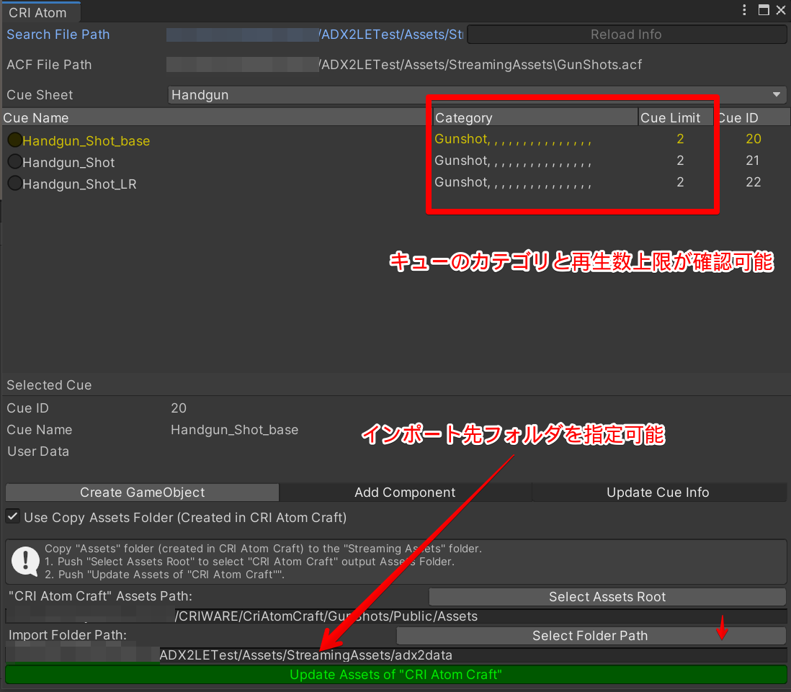Click Select Folder Path button

(x=591, y=636)
